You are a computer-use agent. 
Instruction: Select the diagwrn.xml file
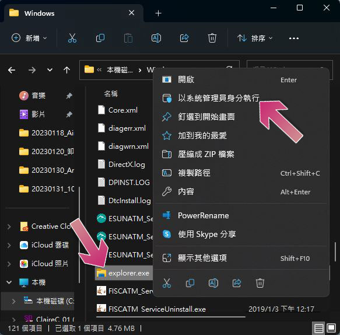(x=123, y=146)
